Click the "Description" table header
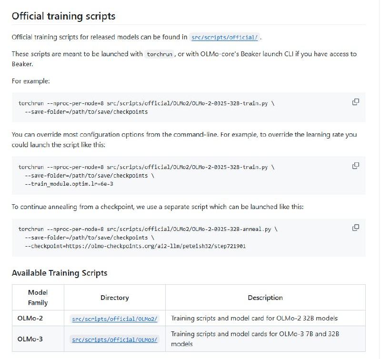The width and height of the screenshot is (381, 359). (x=265, y=298)
